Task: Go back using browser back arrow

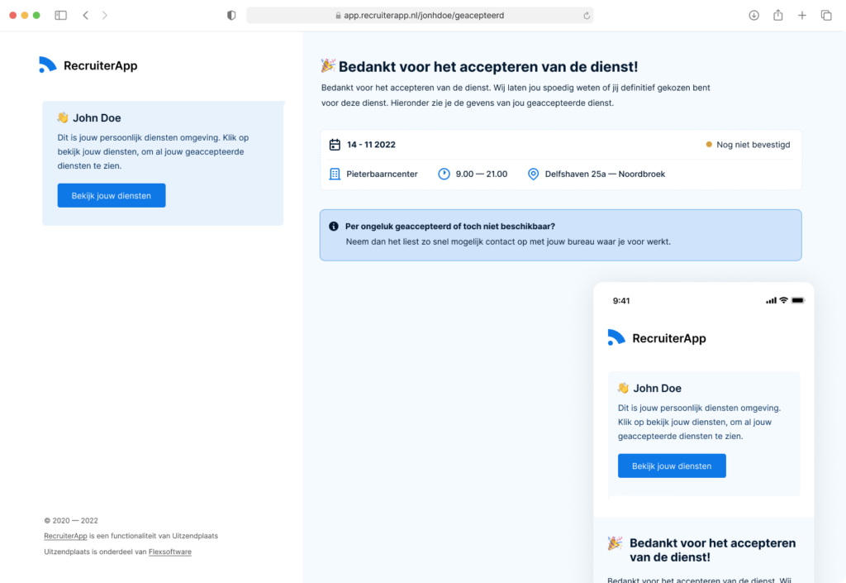Action: pos(86,16)
